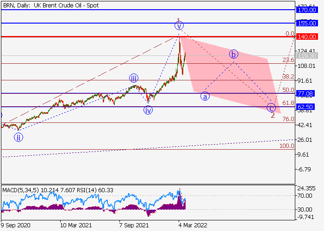Click the 140.00 red resistance price tag
The height and width of the screenshot is (231, 324).
point(306,36)
